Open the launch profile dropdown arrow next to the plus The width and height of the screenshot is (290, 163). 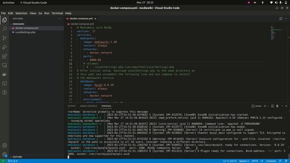(268, 106)
